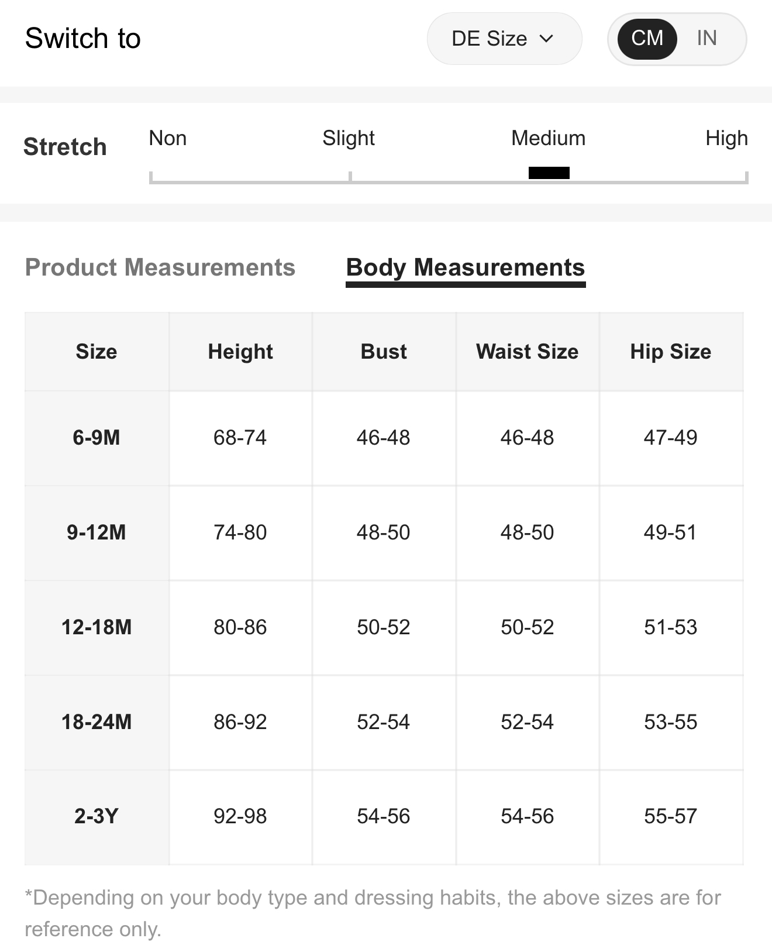The image size is (772, 952).
Task: Click the High stretch label
Action: 726,138
